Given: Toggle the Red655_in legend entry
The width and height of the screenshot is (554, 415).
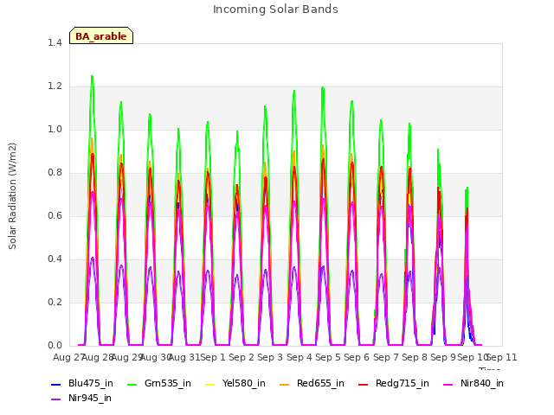Looking at the screenshot, I should [312, 383].
